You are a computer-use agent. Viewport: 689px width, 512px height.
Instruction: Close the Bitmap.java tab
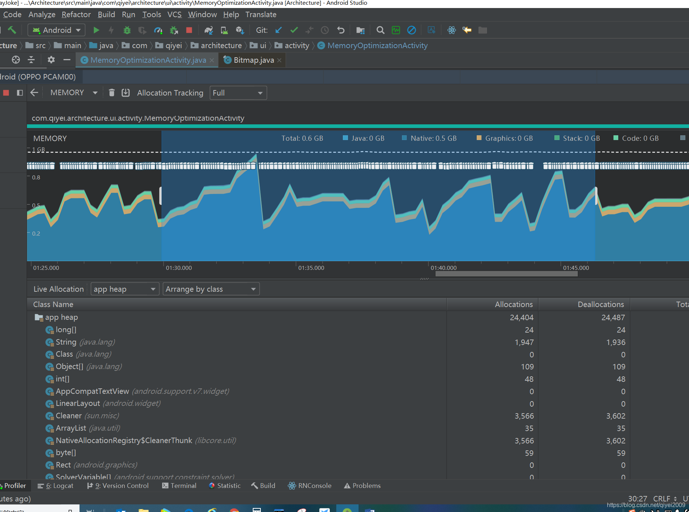(279, 60)
